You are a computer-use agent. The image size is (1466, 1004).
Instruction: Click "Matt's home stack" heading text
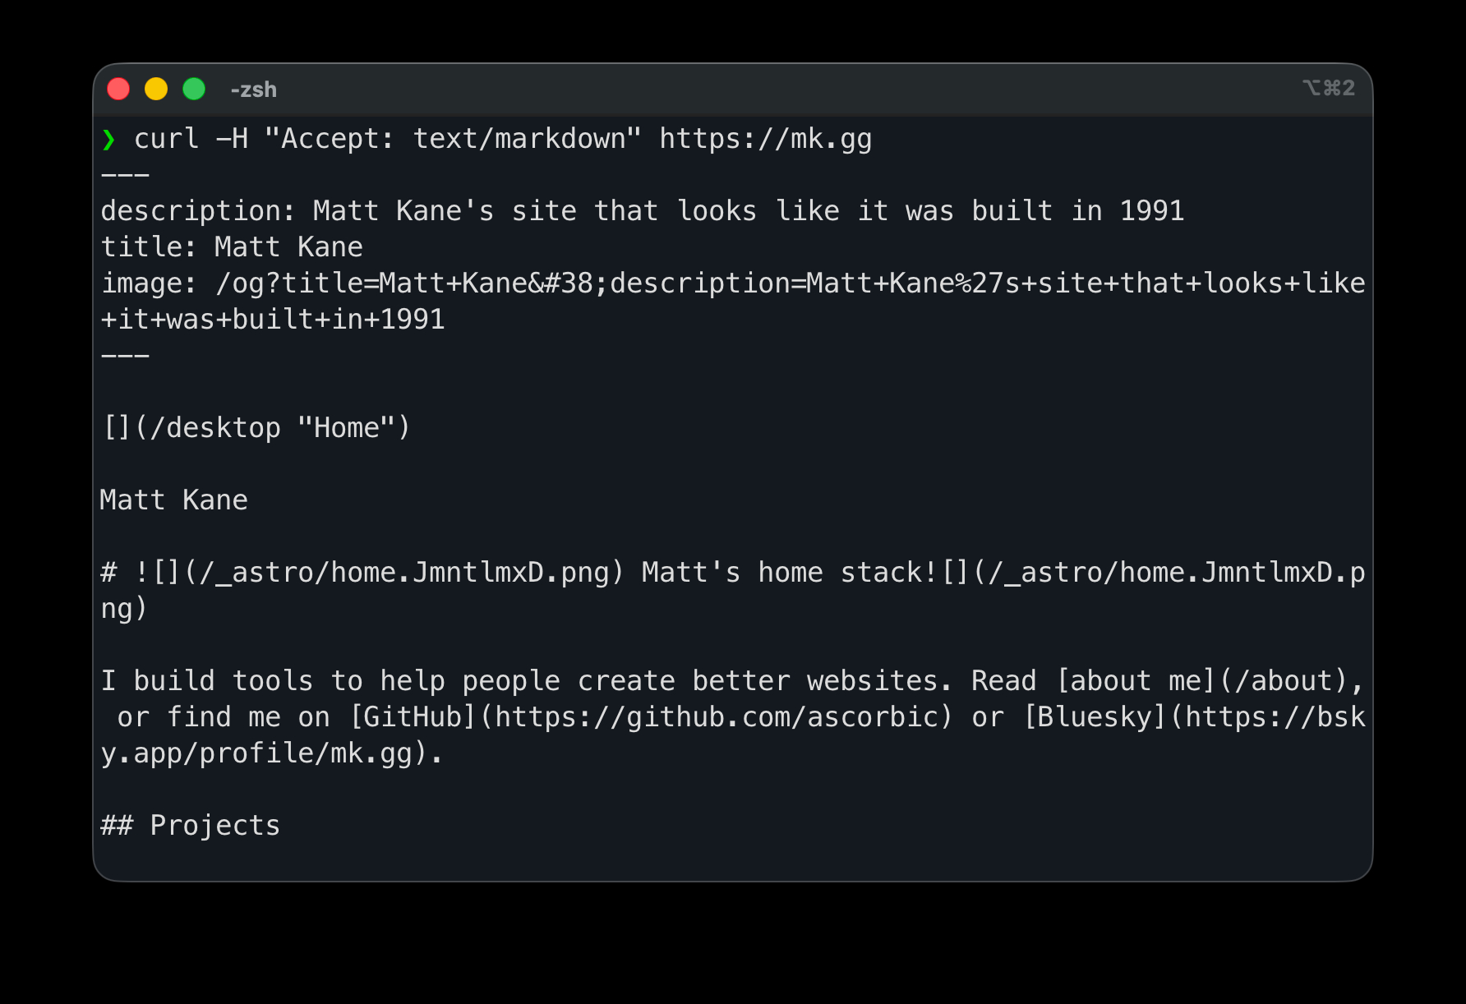click(781, 573)
